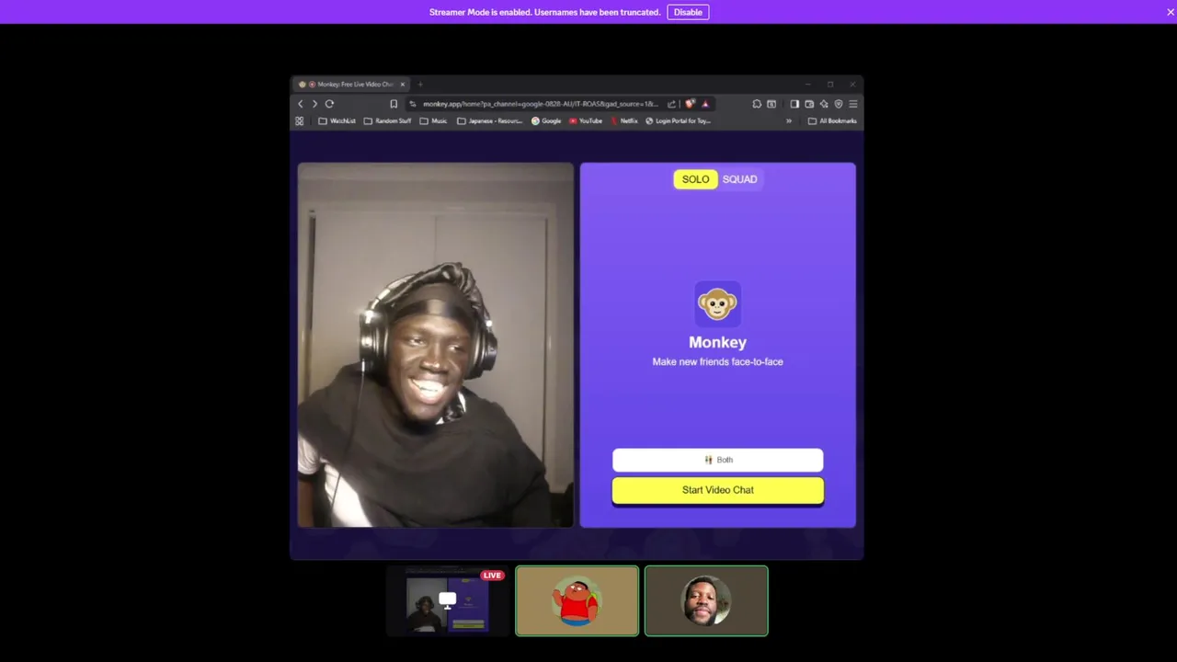The image size is (1177, 662).
Task: Open the Random Stuff bookmarks folder
Action: (x=387, y=120)
